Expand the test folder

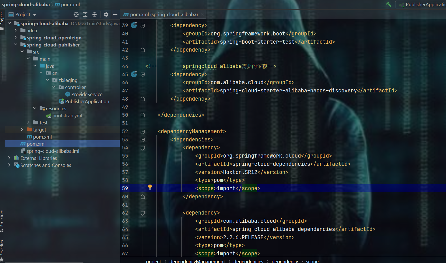[x=28, y=122]
